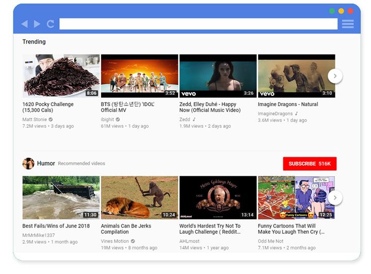371x274 pixels.
Task: Click the browser forward arrow
Action: pos(37,24)
